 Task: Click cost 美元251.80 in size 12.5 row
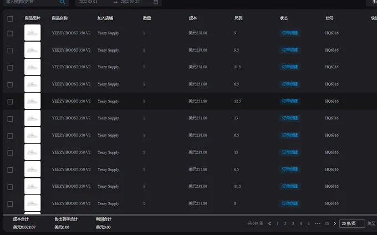pos(197,101)
